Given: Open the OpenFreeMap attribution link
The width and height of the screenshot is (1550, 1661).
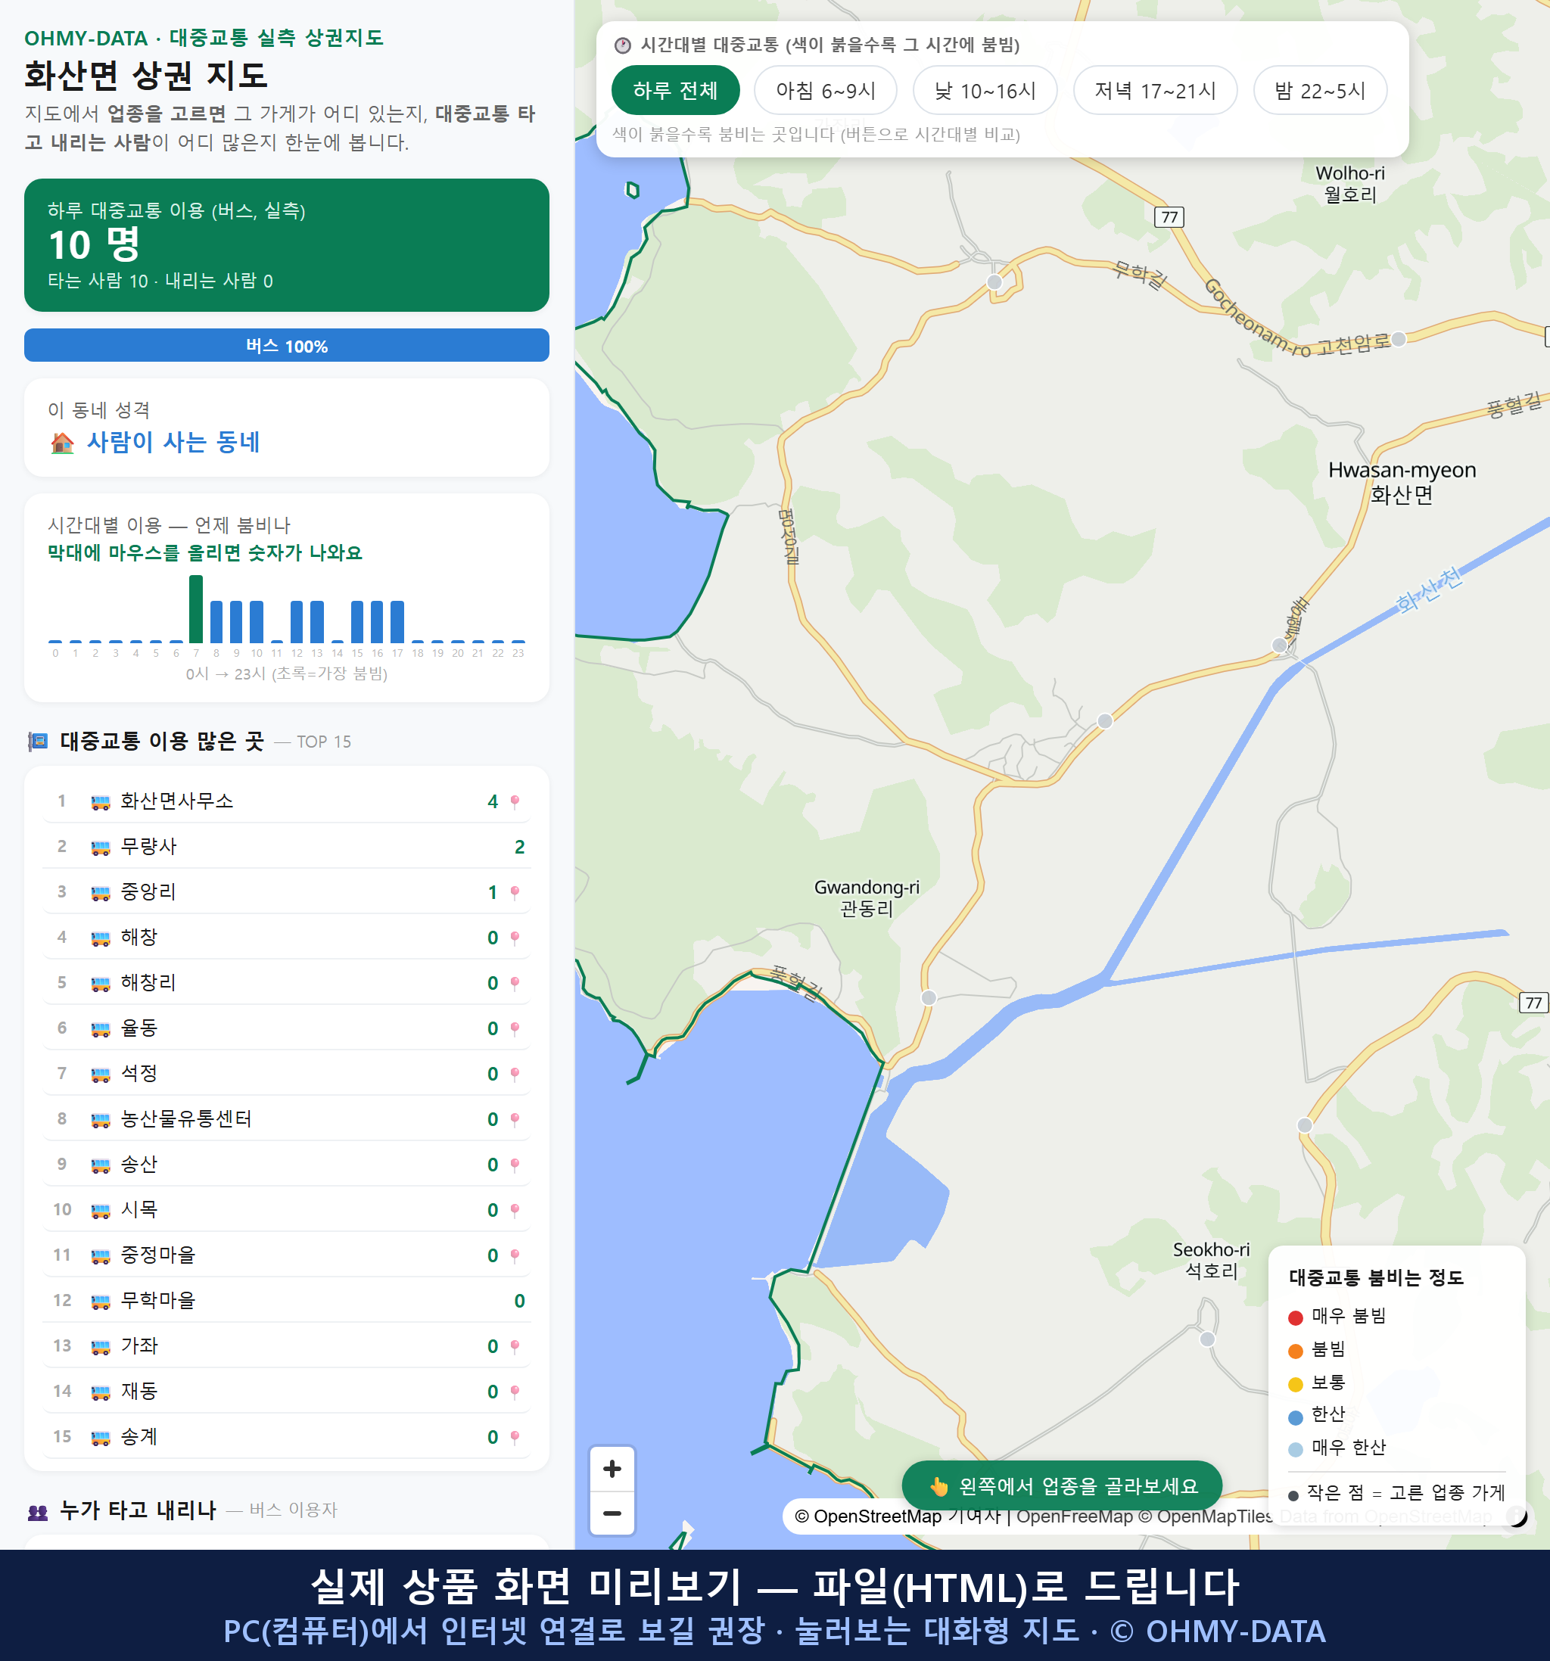Looking at the screenshot, I should 1075,1516.
